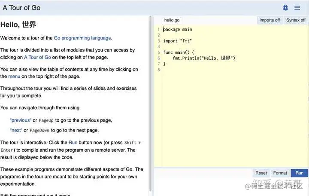Click the "next" navigation link
The height and width of the screenshot is (196, 309).
coord(16,130)
